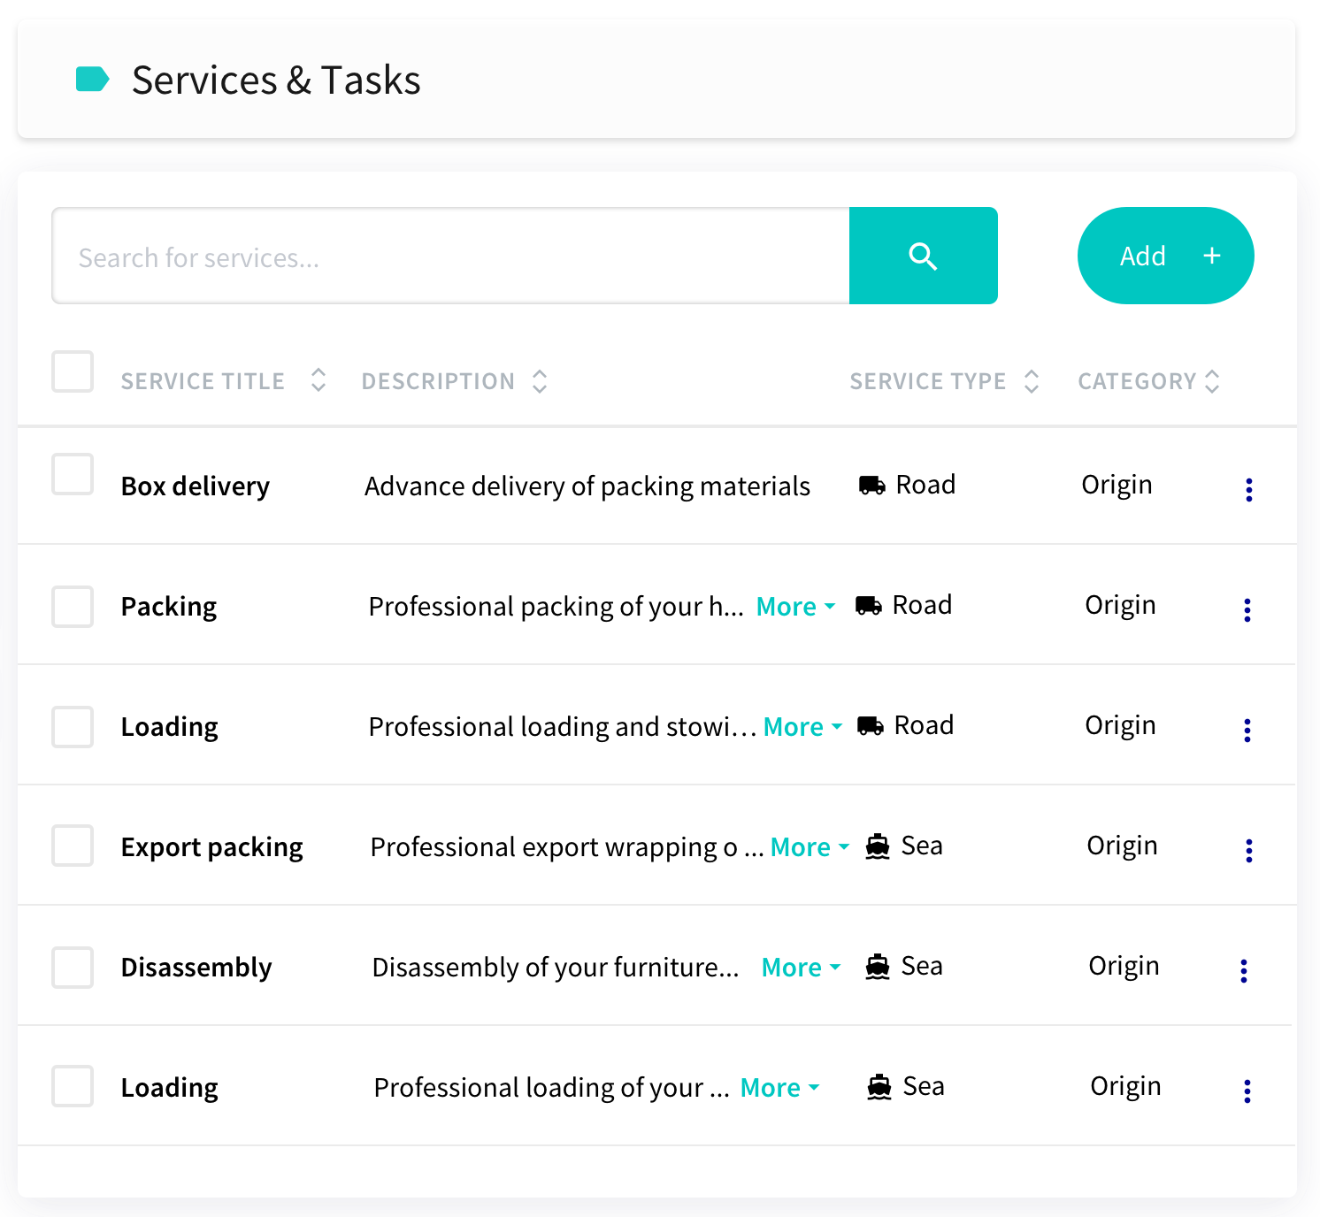Click the DESCRIPTION column header
Screen dimensions: 1320x1217
coord(438,381)
